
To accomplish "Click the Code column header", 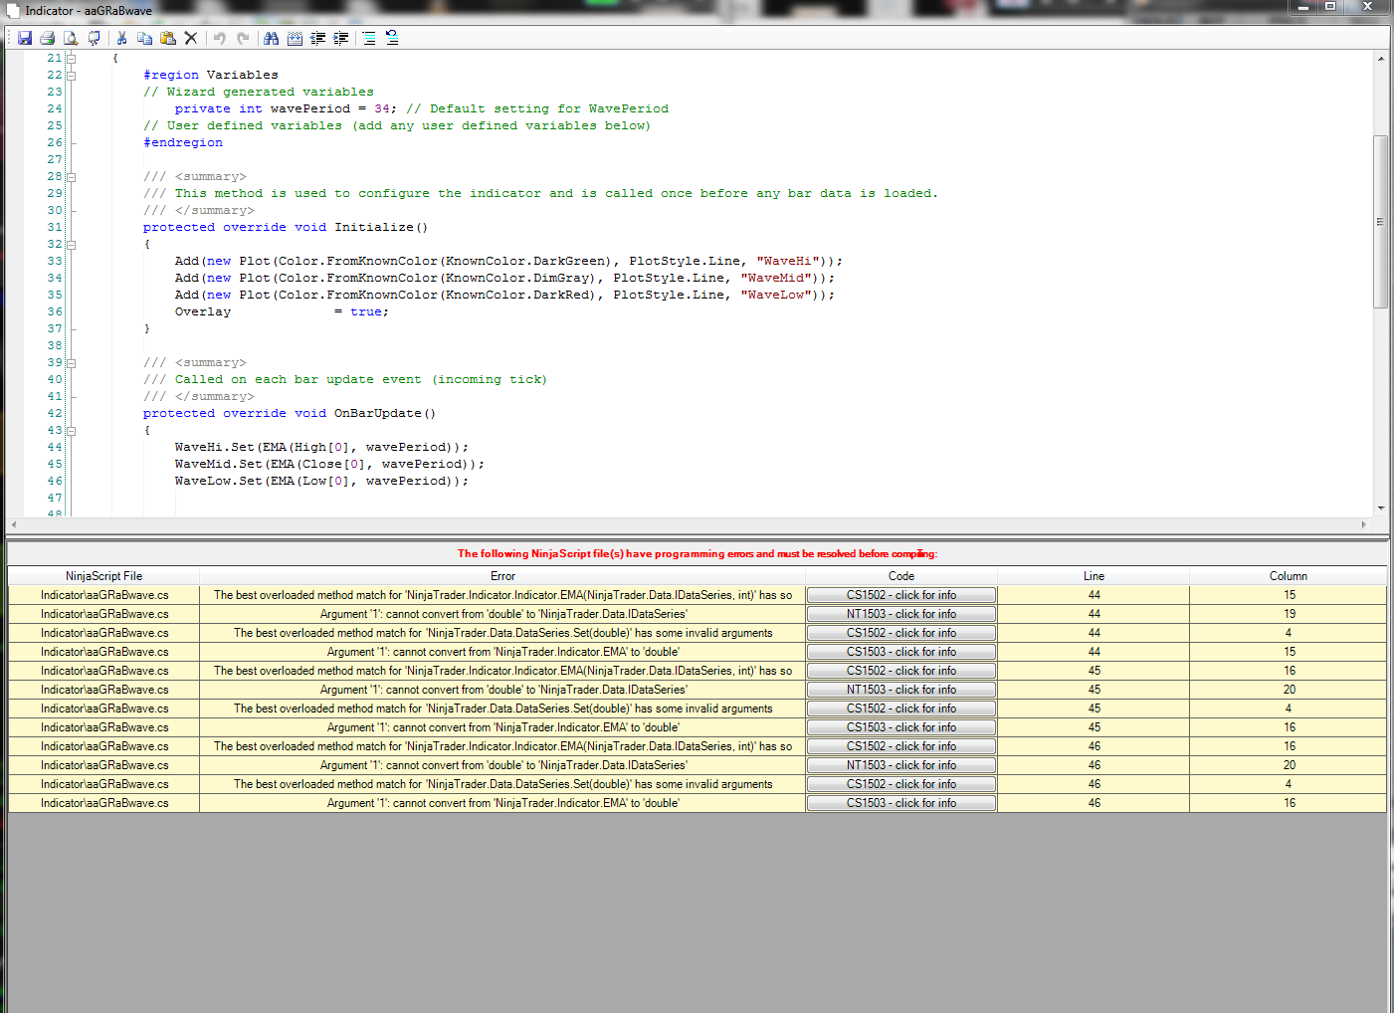I will [x=901, y=576].
